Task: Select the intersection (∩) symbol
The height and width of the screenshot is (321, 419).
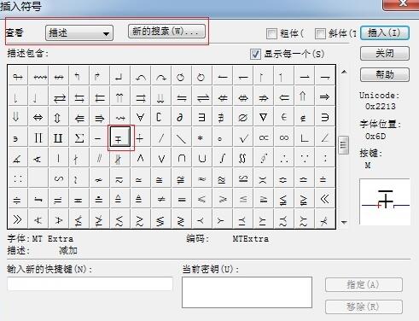Action: [x=181, y=158]
